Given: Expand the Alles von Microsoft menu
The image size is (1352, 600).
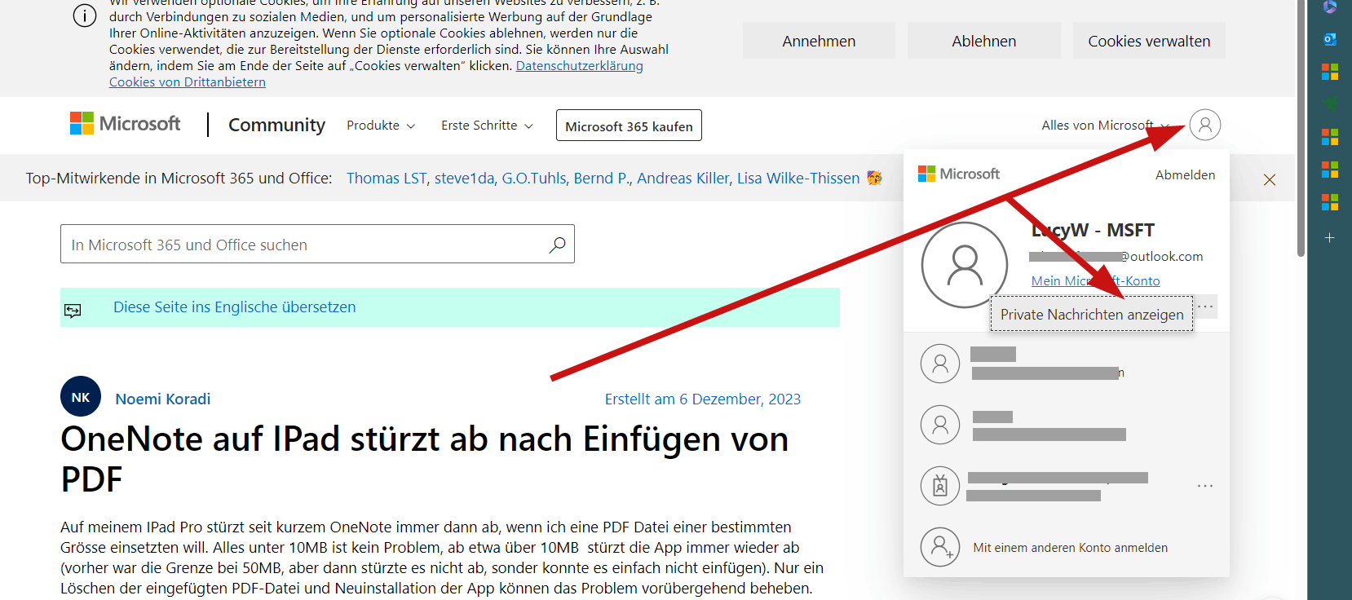Looking at the screenshot, I should coord(1105,126).
